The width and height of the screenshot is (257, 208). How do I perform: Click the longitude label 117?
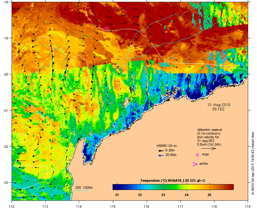click(181, 206)
